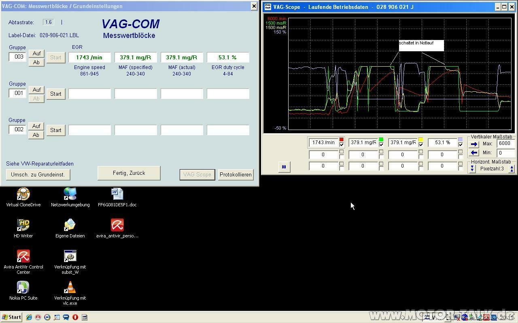Click the Avira red umbrella tray icon
This screenshot has height=323, width=518.
[x=486, y=317]
